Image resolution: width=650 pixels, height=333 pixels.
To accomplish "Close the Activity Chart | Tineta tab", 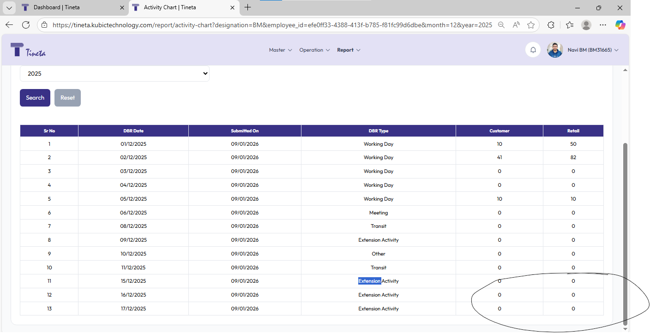I will (x=233, y=7).
